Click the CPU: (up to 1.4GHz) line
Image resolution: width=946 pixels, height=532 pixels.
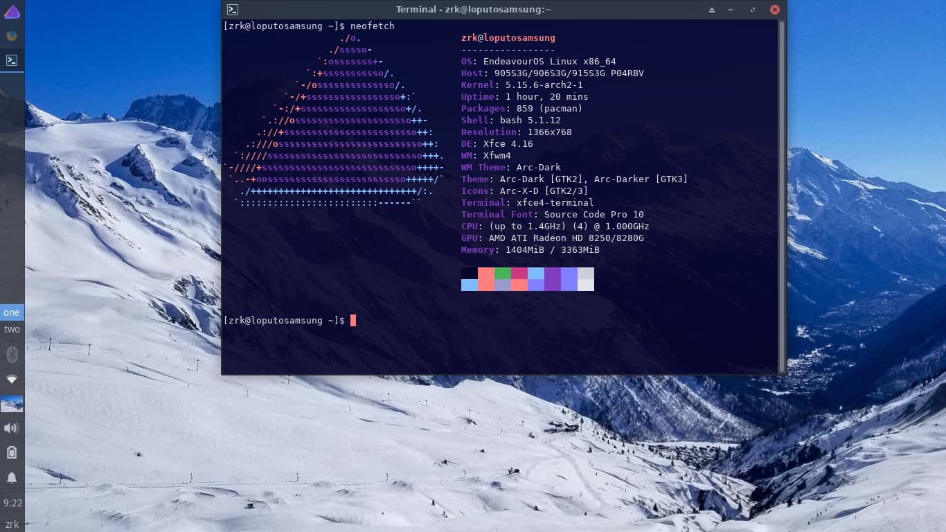[555, 227]
